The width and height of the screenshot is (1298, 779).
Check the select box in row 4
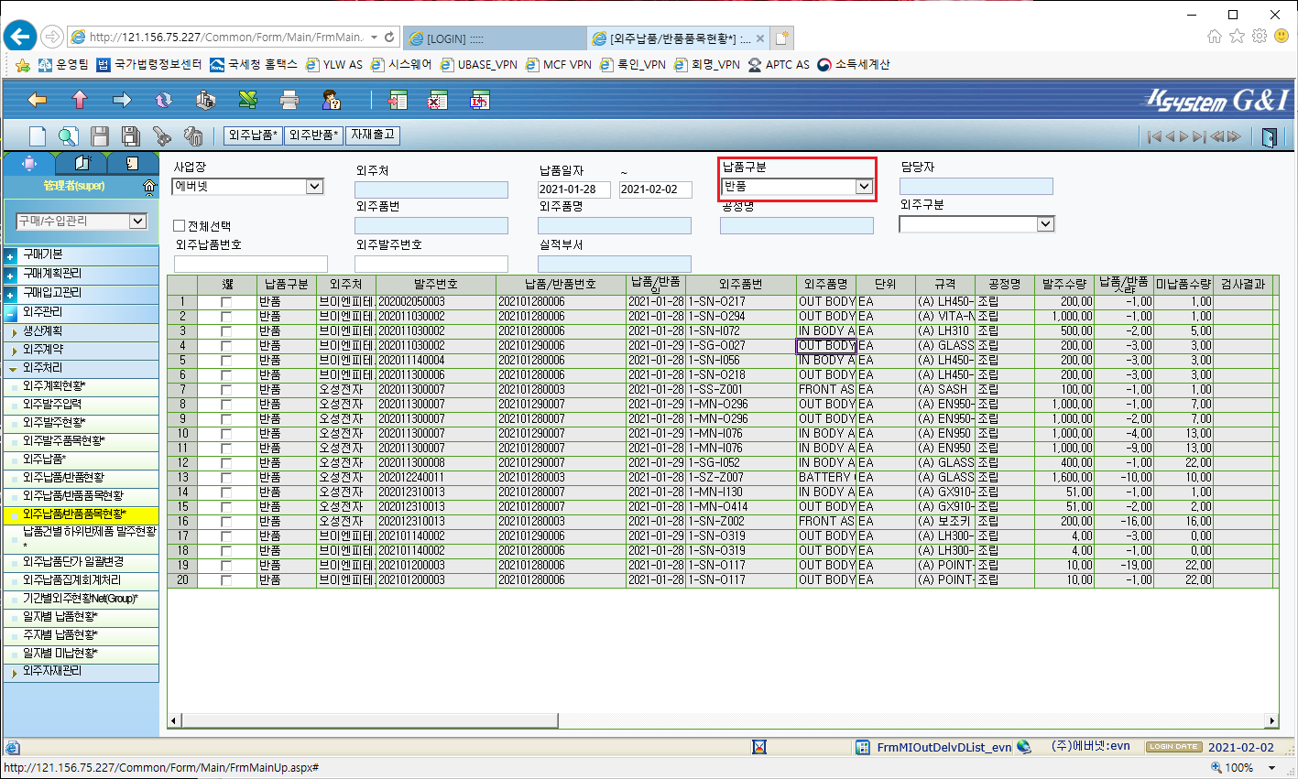coord(226,346)
